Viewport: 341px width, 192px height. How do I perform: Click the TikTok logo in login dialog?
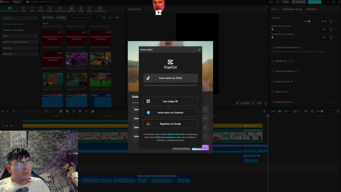[148, 78]
